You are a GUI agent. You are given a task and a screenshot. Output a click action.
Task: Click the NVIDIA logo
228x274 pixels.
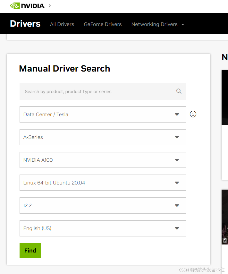point(28,6)
